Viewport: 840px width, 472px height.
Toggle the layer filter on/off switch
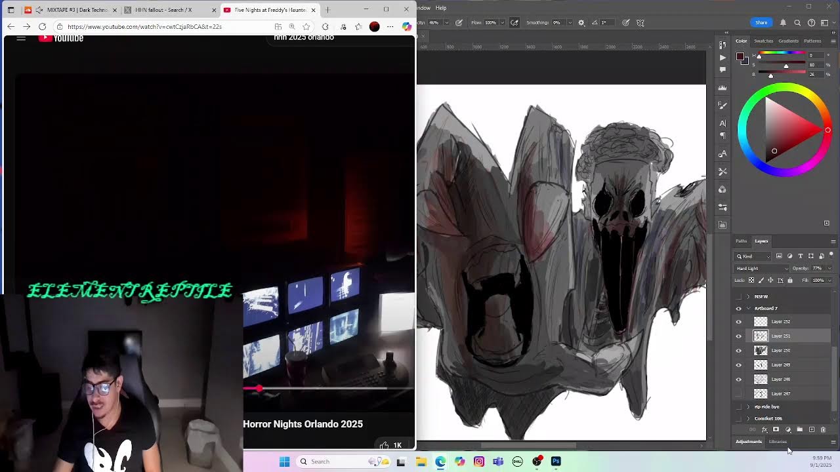[x=831, y=254]
